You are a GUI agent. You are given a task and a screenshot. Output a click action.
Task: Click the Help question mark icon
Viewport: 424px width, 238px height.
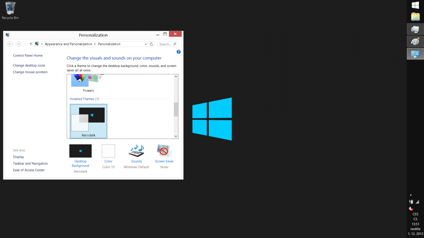pos(178,52)
